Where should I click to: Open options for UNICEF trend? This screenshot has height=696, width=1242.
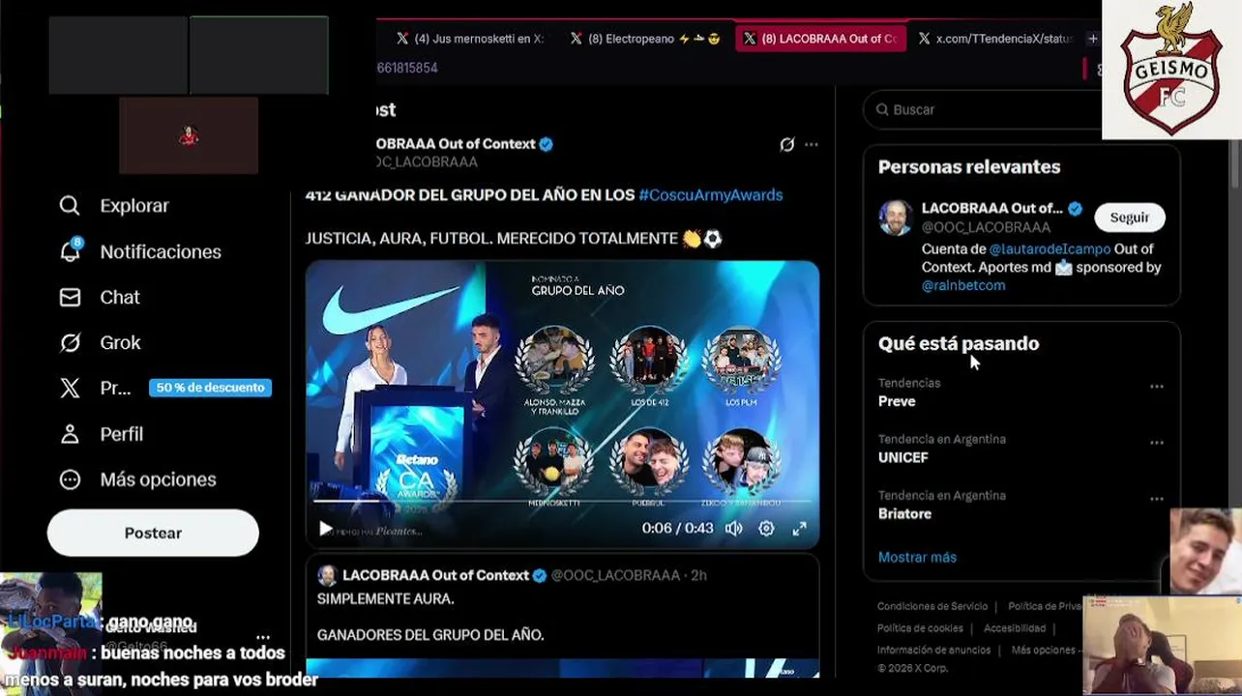point(1156,443)
